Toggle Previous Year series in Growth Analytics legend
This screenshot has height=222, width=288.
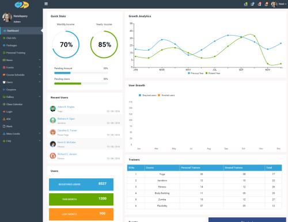[x=195, y=73]
